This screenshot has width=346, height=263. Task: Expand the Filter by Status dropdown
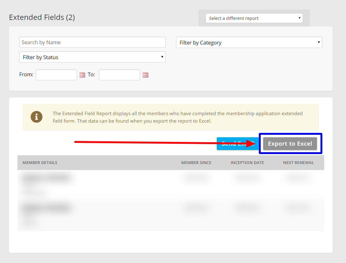point(92,57)
